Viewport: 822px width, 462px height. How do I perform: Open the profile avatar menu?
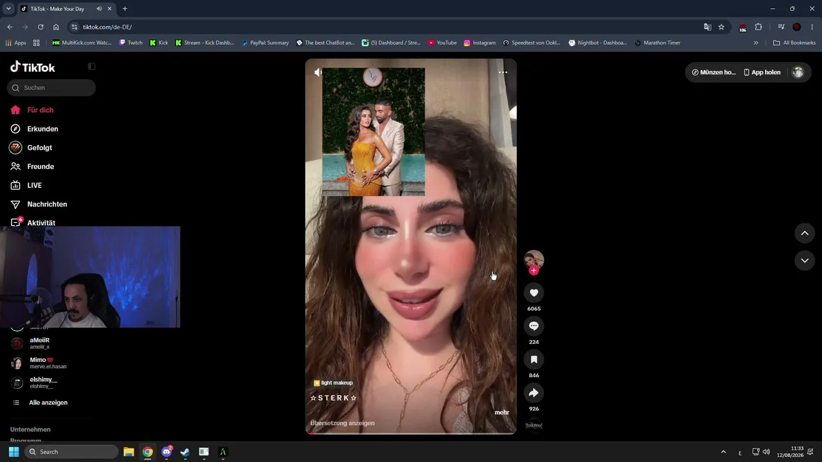click(x=798, y=73)
